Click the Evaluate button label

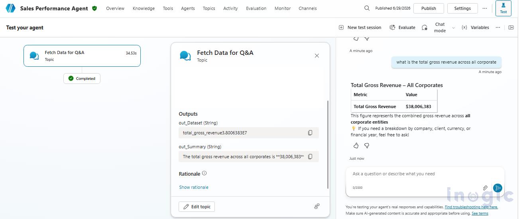407,27
